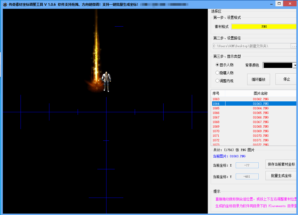This screenshot has height=215, width=298.
Task: Select the 调整内观 radio button
Action: (217, 81)
